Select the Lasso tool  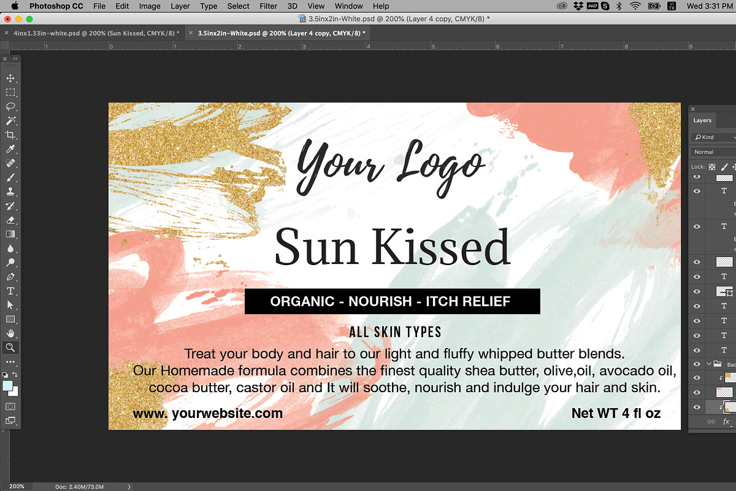10,106
